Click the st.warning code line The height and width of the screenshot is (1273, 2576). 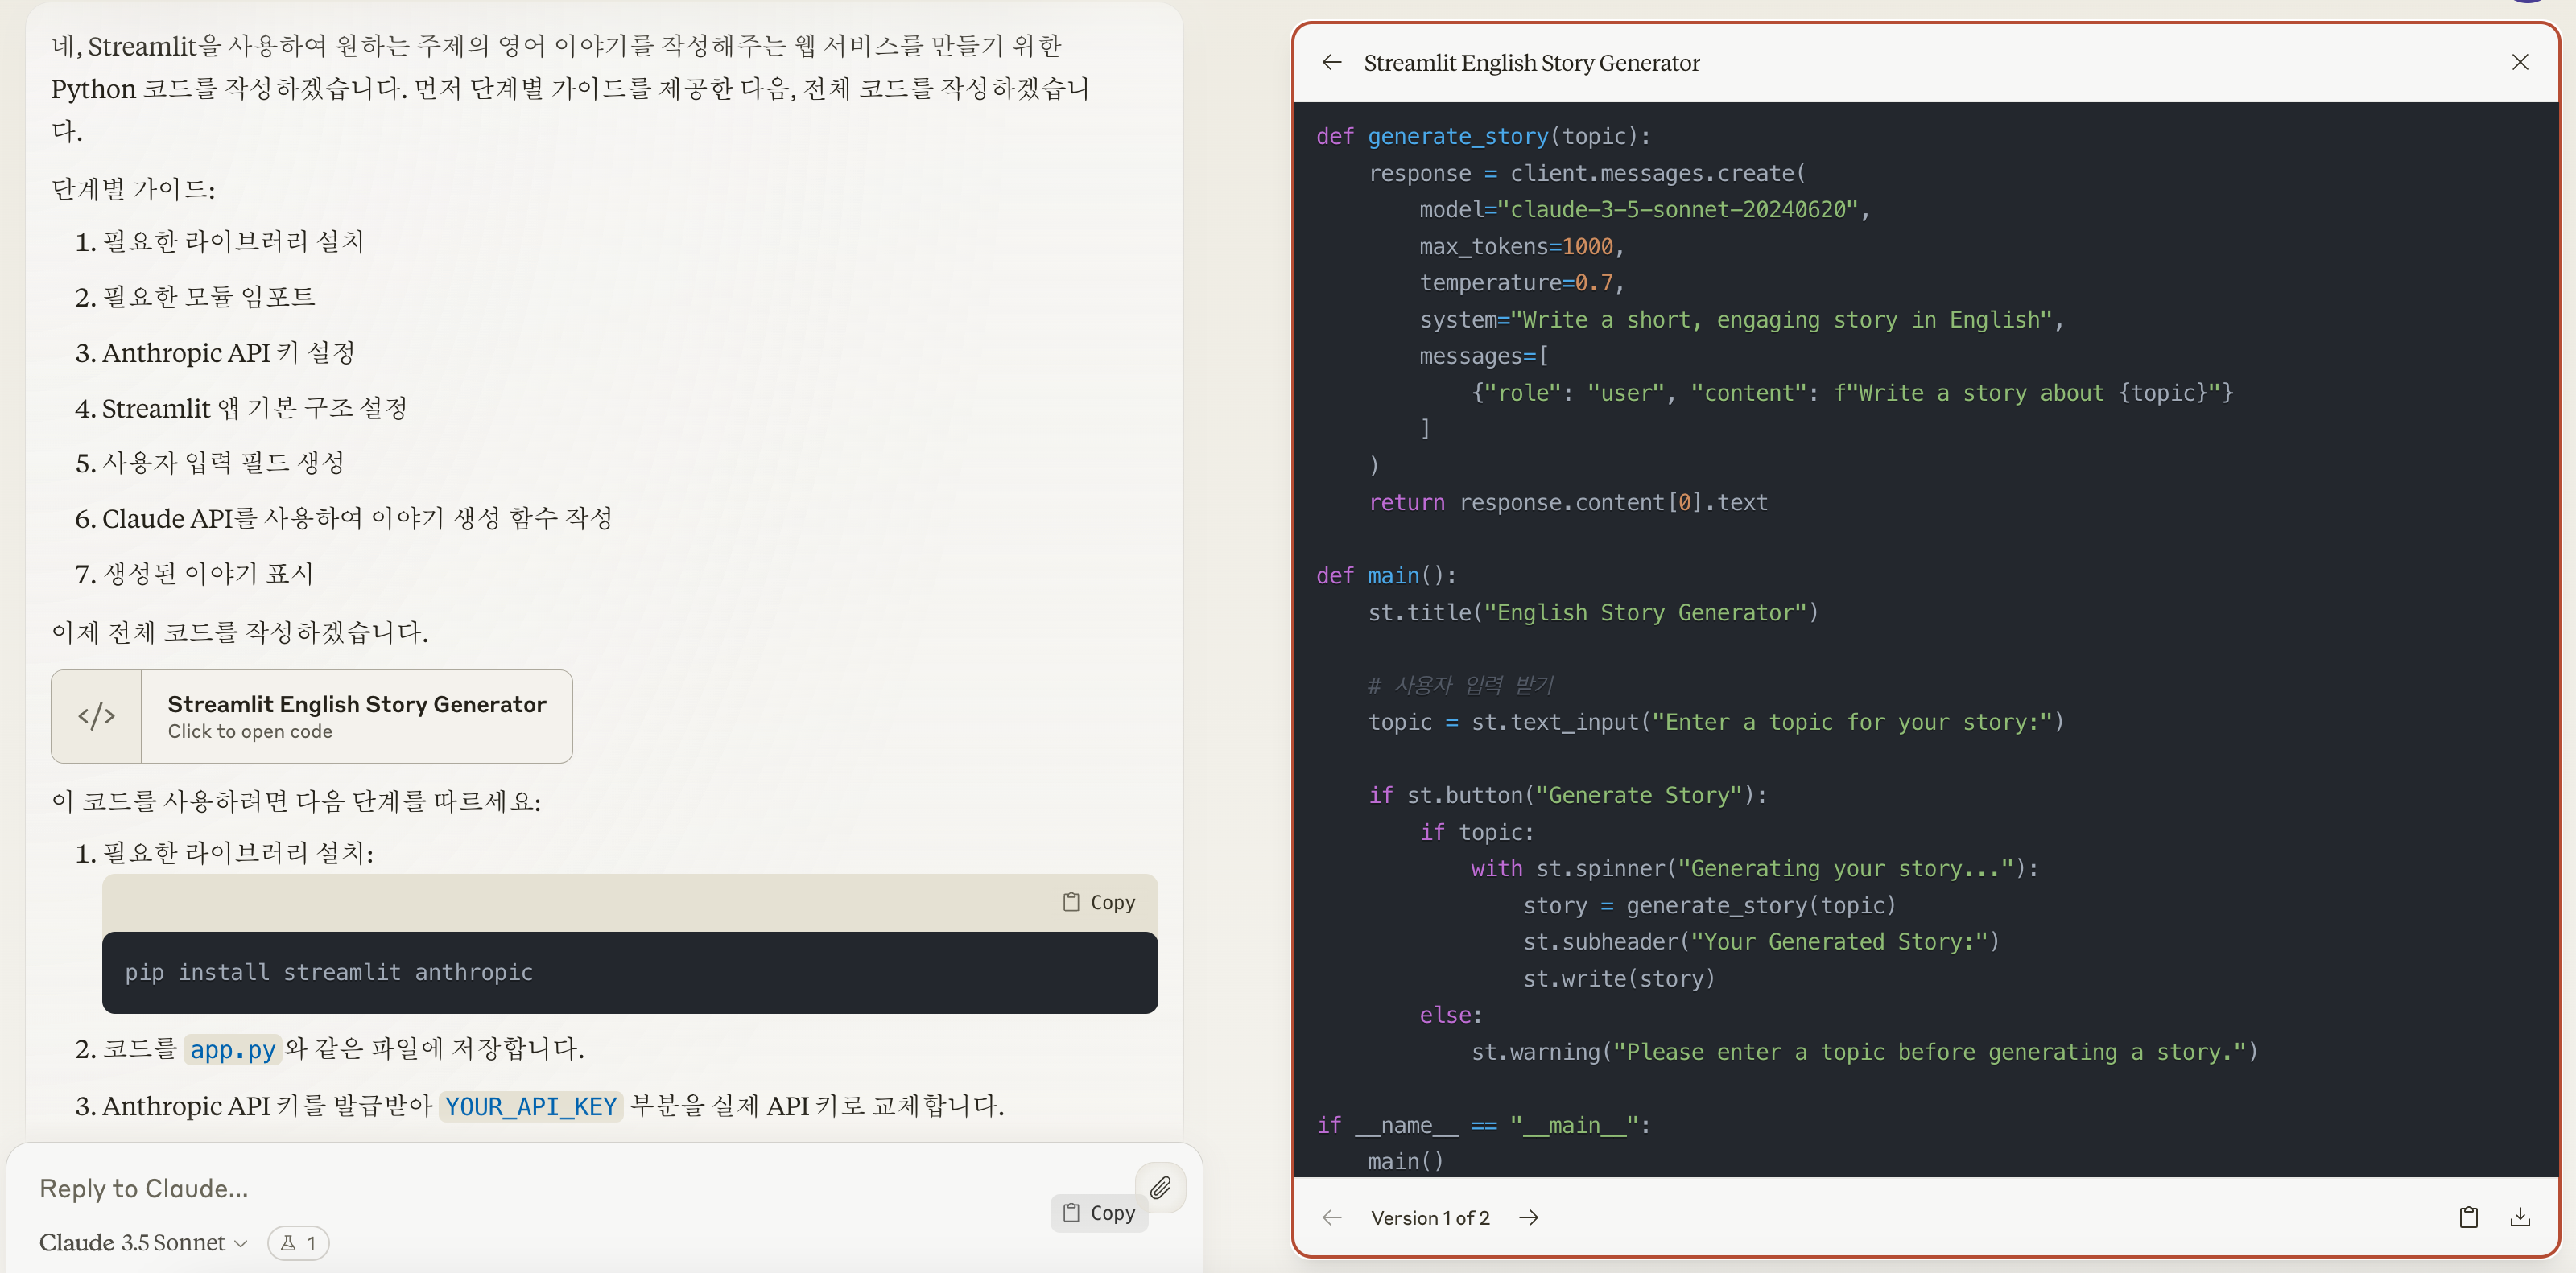pyautogui.click(x=1864, y=1051)
